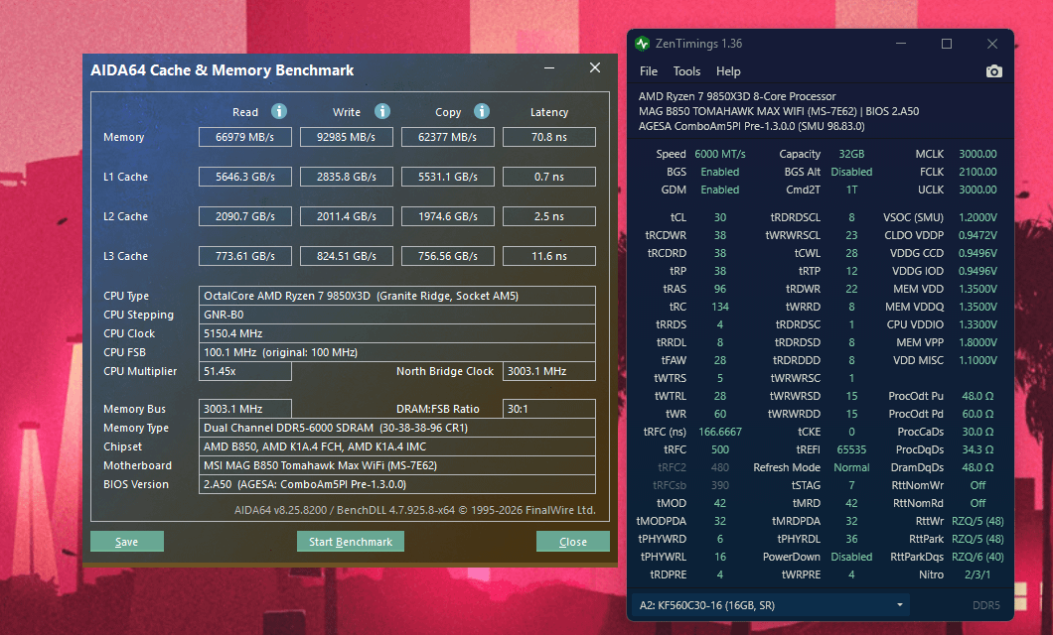
Task: Click the CPU Clock value field
Action: (x=397, y=333)
